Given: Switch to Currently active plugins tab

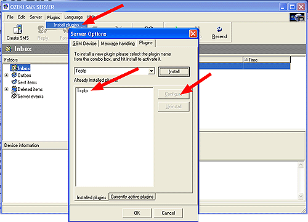Looking at the screenshot, I should (132, 197).
